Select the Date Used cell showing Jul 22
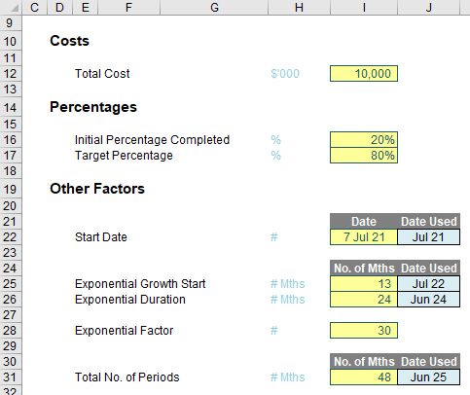The height and width of the screenshot is (395, 470). [x=428, y=284]
